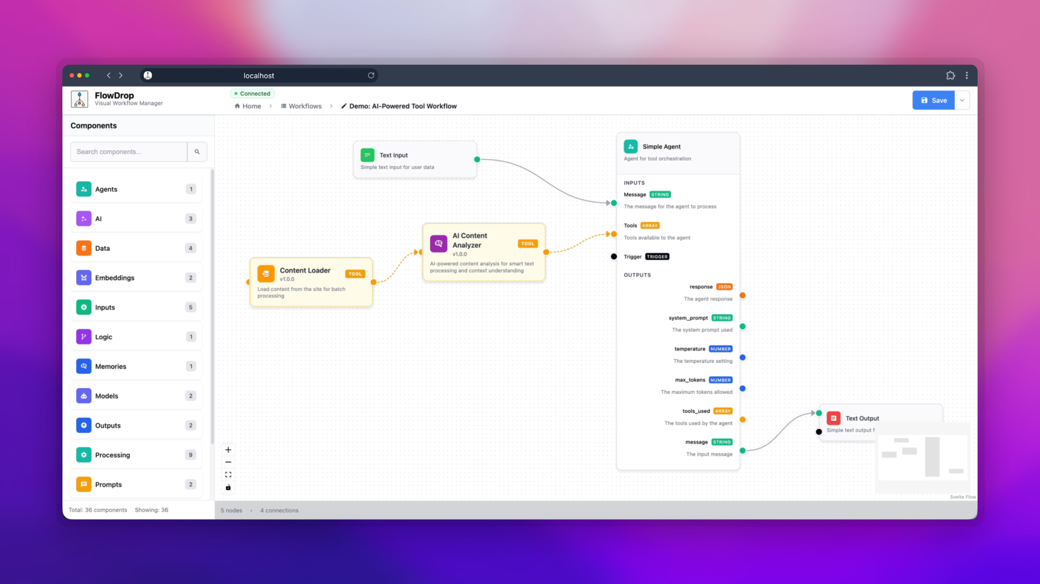Image resolution: width=1040 pixels, height=584 pixels.
Task: Click the search magnifier icon
Action: tap(197, 151)
